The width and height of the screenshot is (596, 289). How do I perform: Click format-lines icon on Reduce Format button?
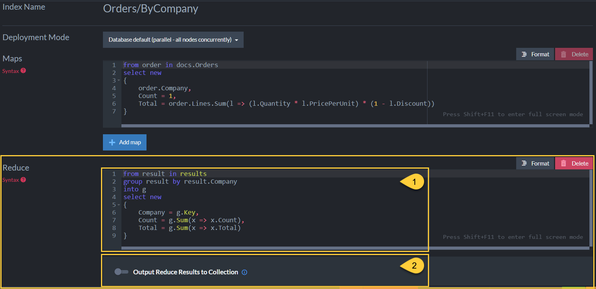pos(524,164)
